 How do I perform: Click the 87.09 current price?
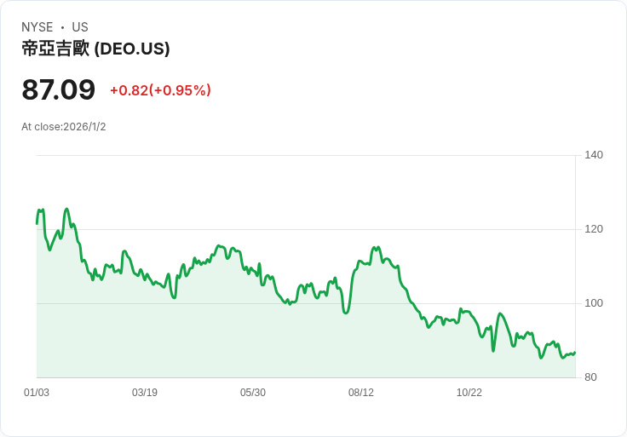(x=58, y=90)
